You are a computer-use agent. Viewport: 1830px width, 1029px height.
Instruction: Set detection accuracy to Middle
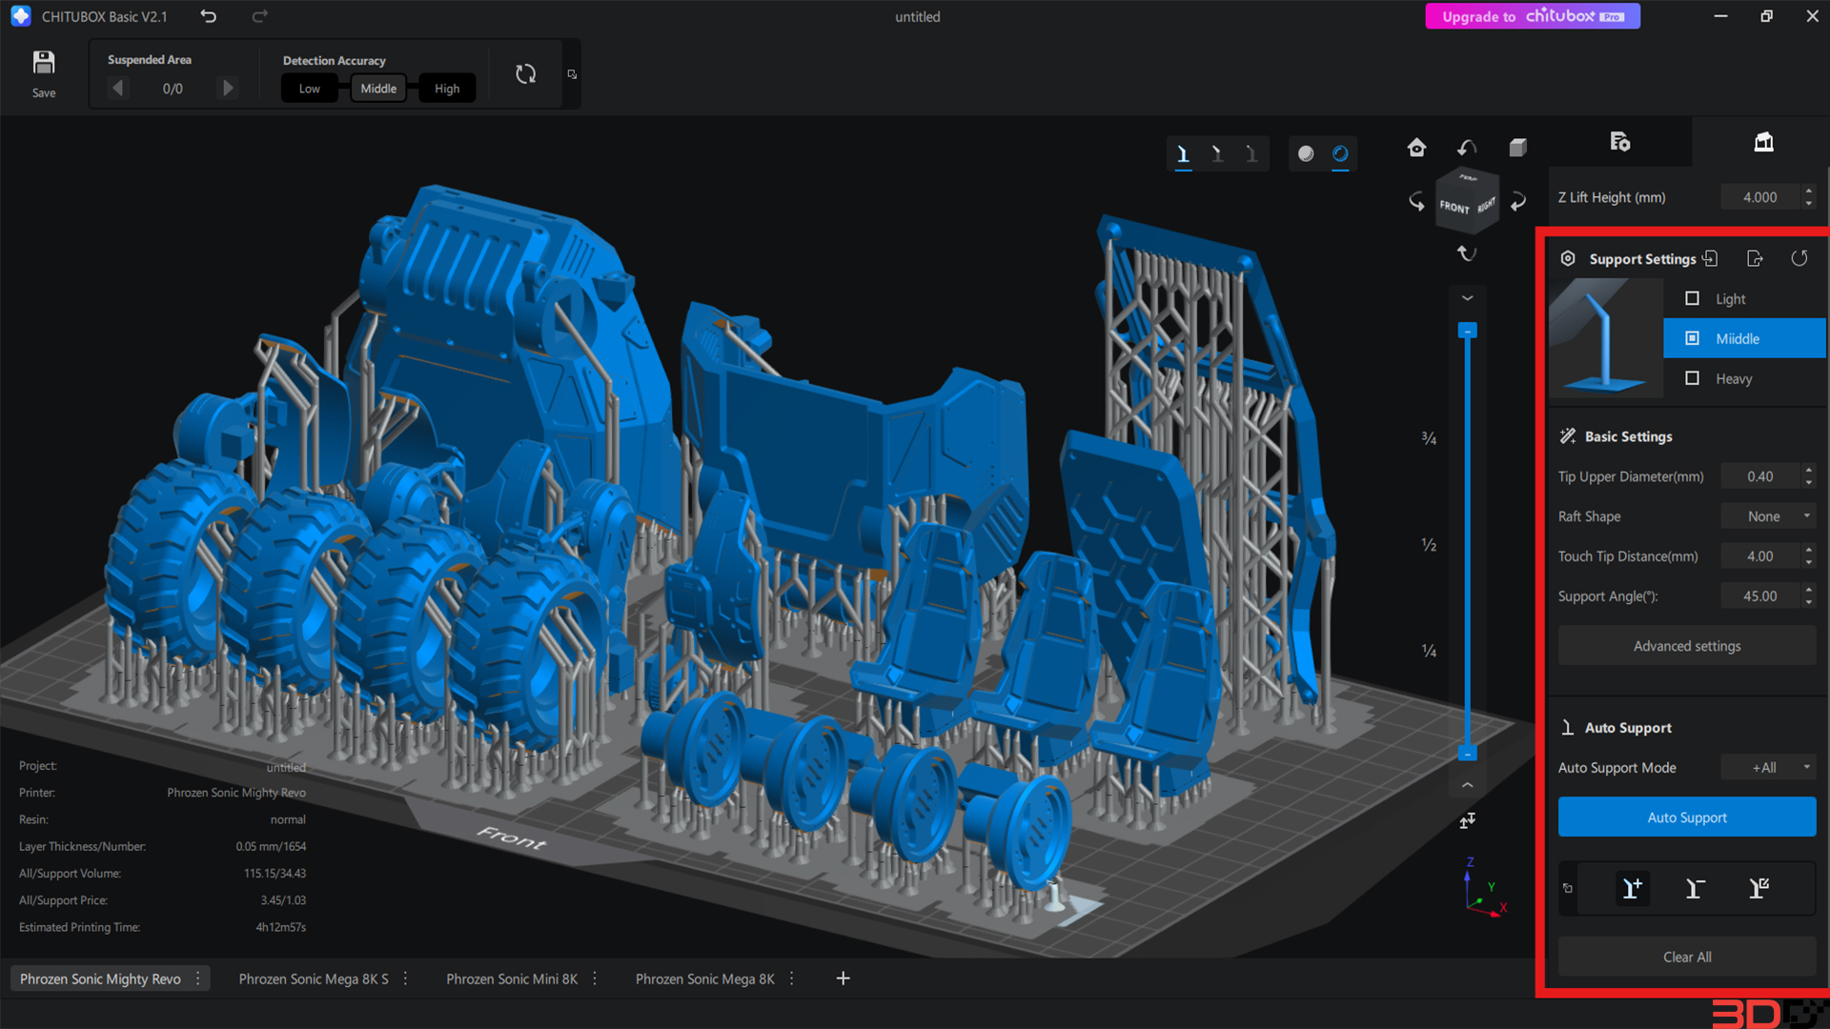[378, 89]
